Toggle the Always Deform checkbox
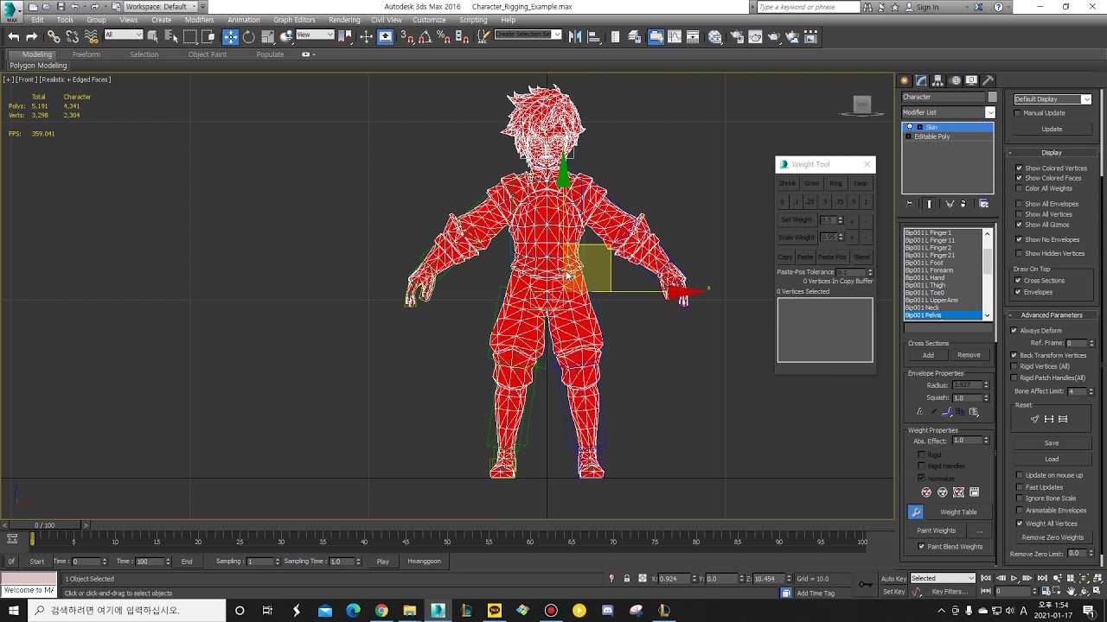This screenshot has height=622, width=1107. coord(1014,330)
